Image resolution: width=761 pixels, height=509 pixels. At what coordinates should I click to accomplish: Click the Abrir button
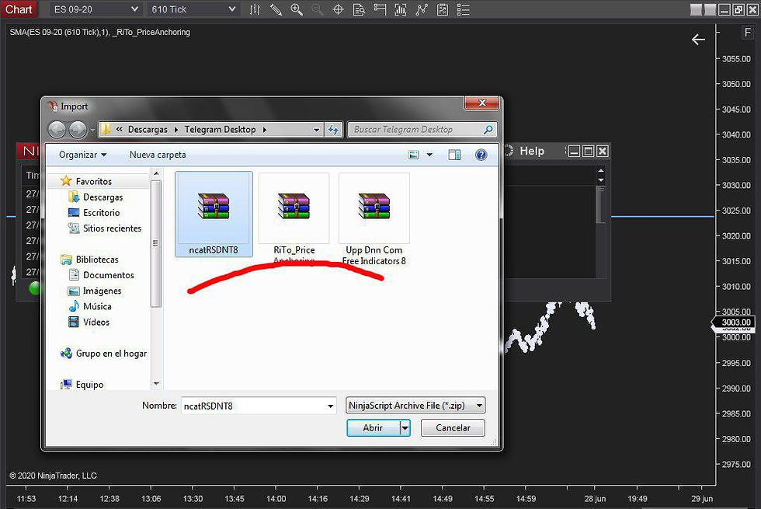point(373,428)
